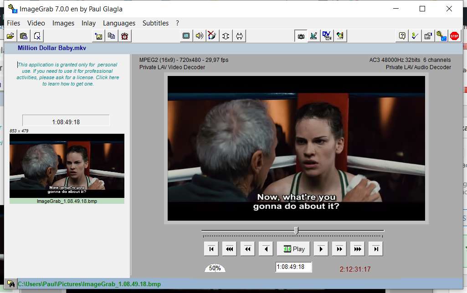Click the speaker sound icon
Viewport: 467px width, 293px height.
click(x=199, y=36)
